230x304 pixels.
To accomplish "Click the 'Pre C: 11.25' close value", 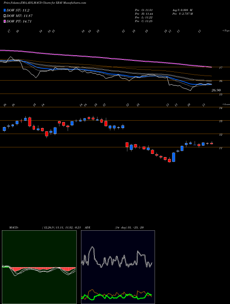I will 144,21.
